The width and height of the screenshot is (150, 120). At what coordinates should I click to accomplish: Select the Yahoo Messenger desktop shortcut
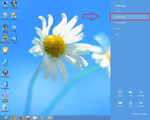tap(5, 98)
